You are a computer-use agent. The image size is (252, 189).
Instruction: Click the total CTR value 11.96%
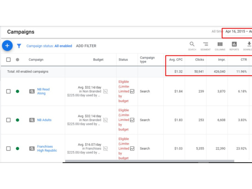[x=241, y=72]
